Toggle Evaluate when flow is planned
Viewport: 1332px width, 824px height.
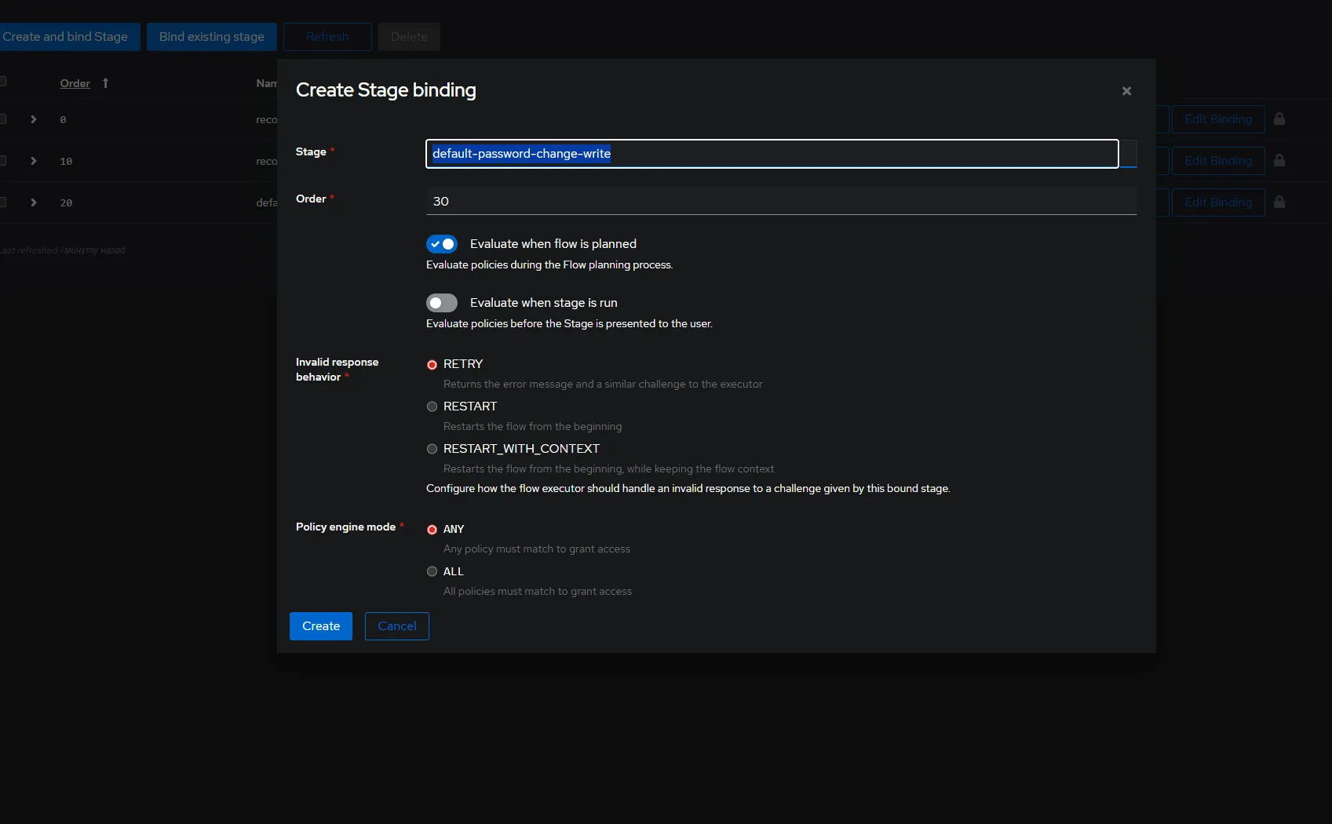[x=442, y=244]
